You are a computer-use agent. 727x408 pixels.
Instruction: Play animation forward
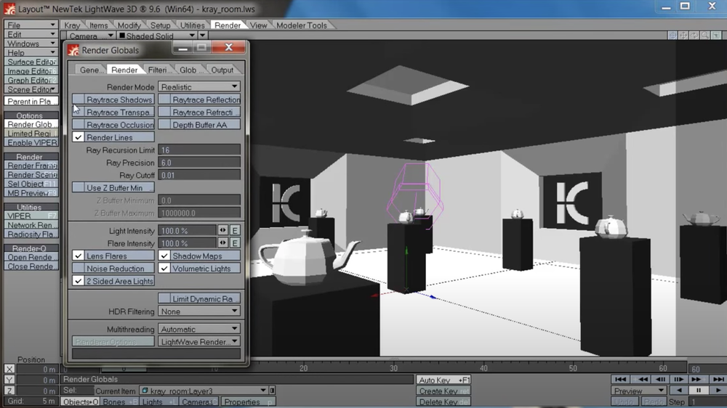(x=718, y=391)
